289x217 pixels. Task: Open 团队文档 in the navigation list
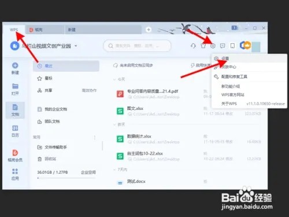click(66, 122)
